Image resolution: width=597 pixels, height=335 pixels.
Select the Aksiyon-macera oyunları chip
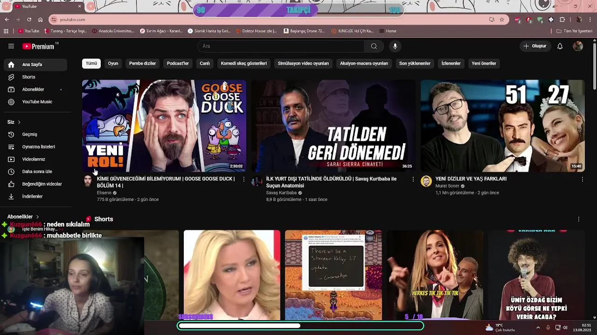364,63
